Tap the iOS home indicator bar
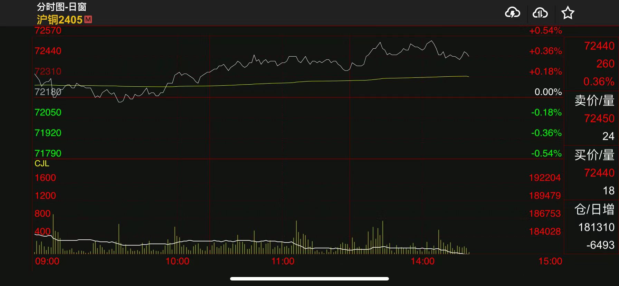Viewport: 619px width, 286px height. [309, 279]
